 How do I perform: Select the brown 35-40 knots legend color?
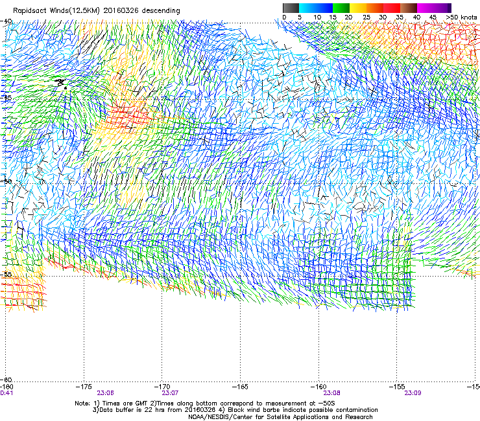coord(409,8)
